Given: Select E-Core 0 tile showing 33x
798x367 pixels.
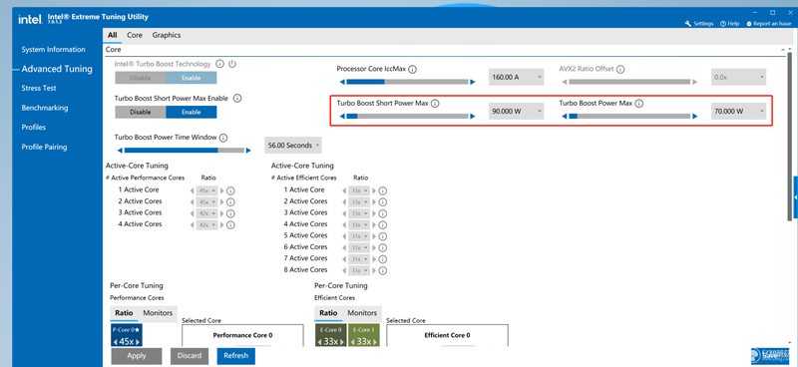Looking at the screenshot, I should tap(331, 336).
